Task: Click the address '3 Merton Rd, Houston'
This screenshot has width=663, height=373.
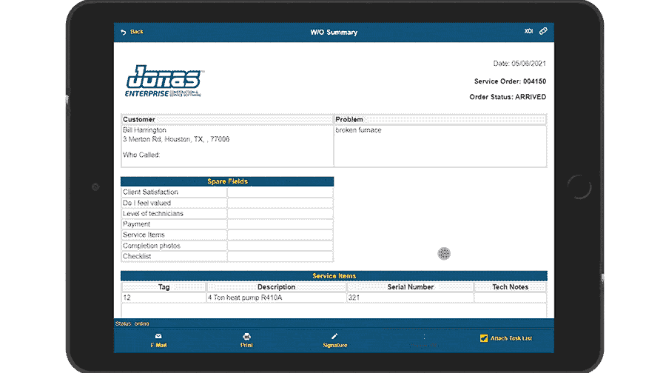Action: click(x=156, y=139)
